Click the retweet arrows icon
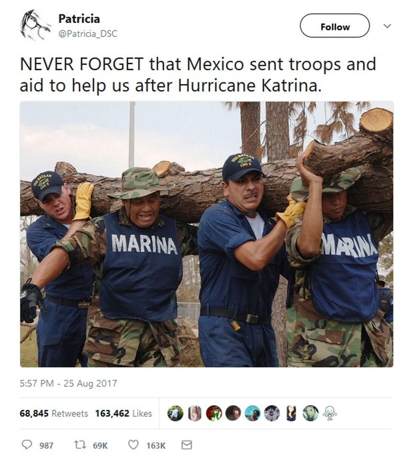The image size is (413, 459). pyautogui.click(x=80, y=445)
